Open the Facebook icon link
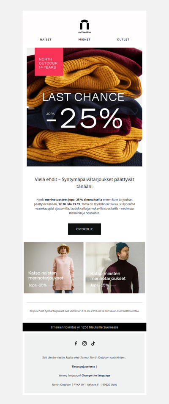 pyautogui.click(x=76, y=343)
